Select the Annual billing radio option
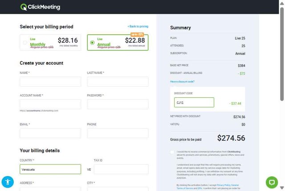This screenshot has width=285, height=191. click(x=92, y=43)
